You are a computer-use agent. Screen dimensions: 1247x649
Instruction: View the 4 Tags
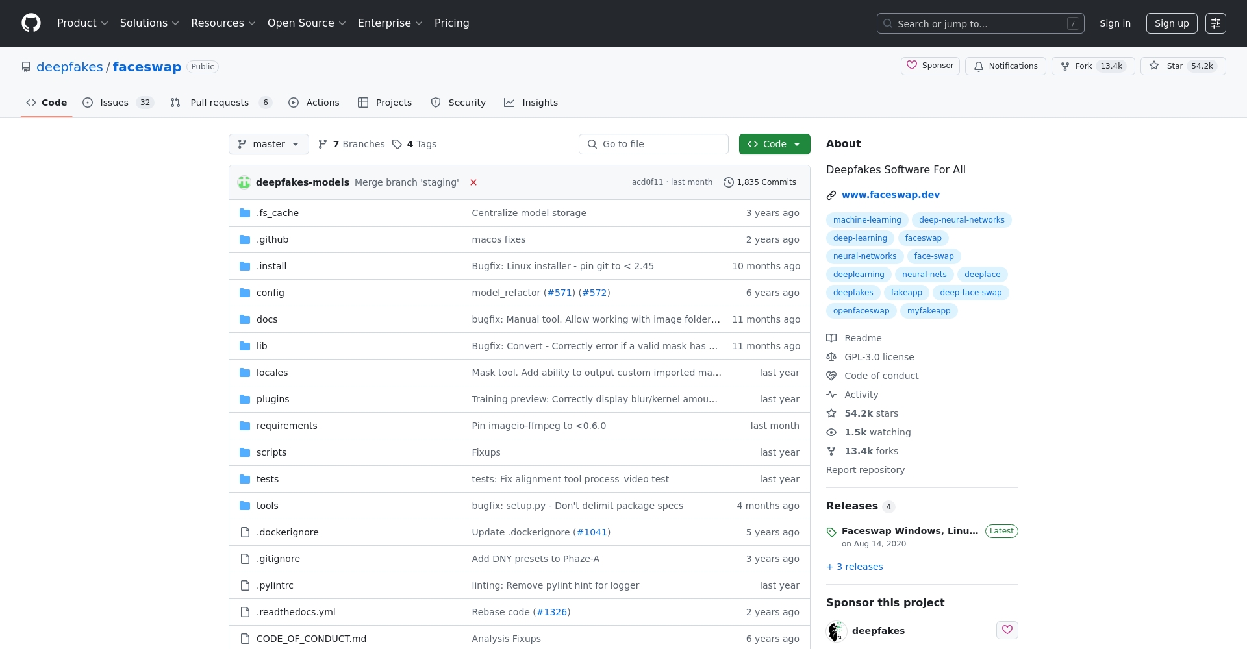pos(414,144)
